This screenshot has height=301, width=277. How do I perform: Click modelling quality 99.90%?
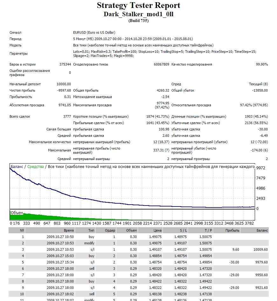[262, 64]
